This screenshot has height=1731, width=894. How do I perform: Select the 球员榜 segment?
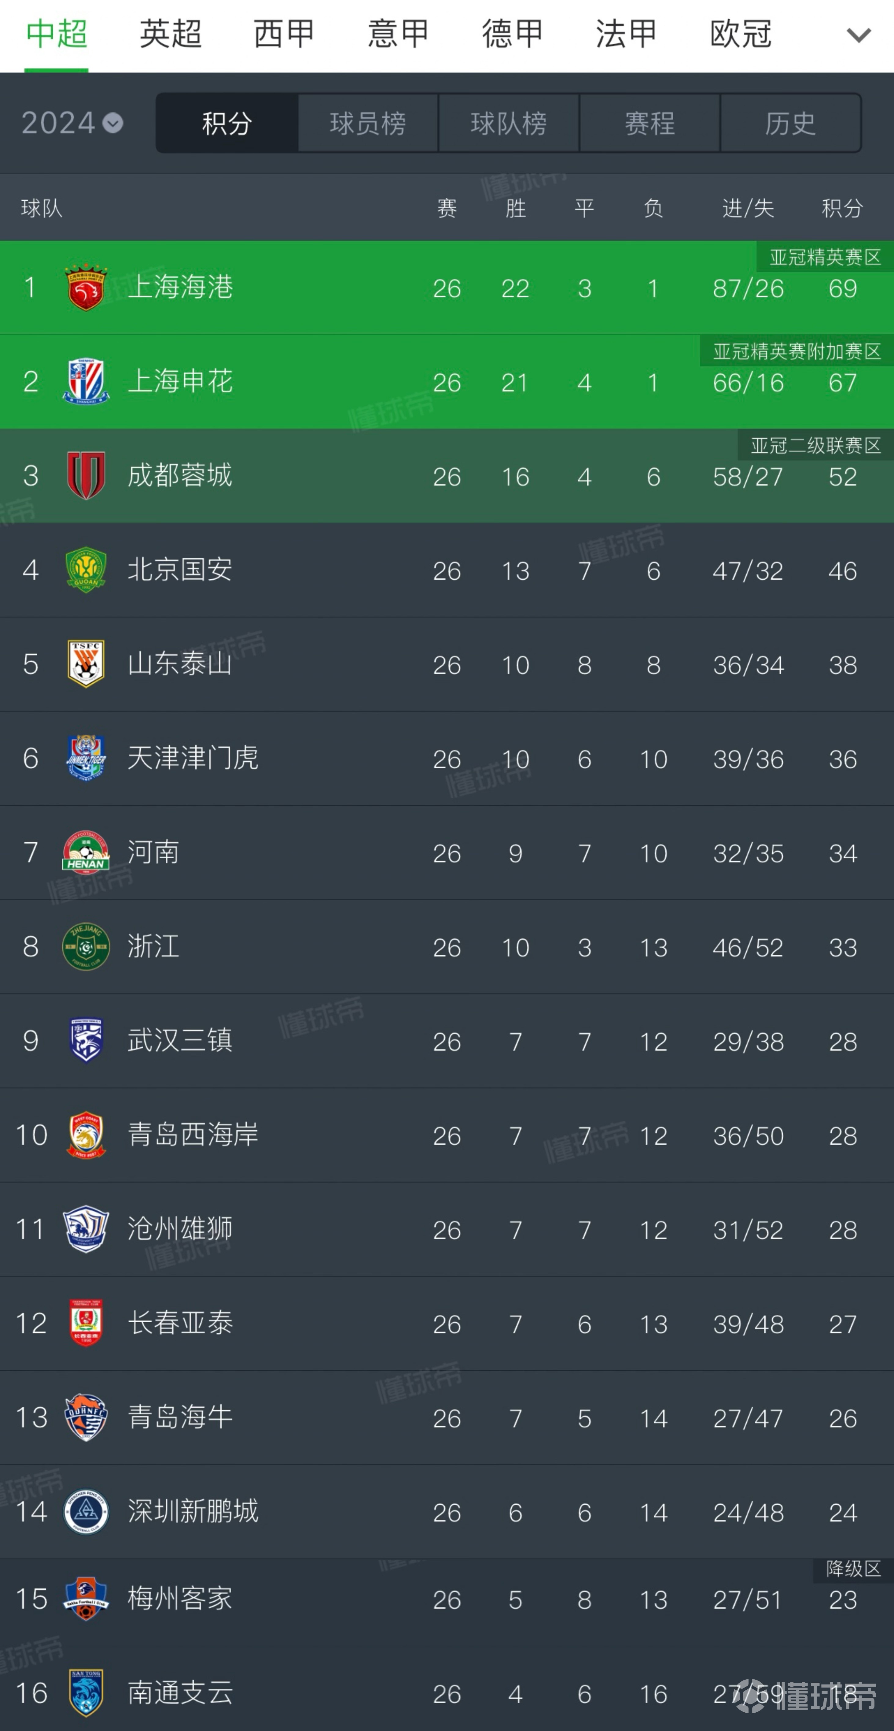pos(368,123)
